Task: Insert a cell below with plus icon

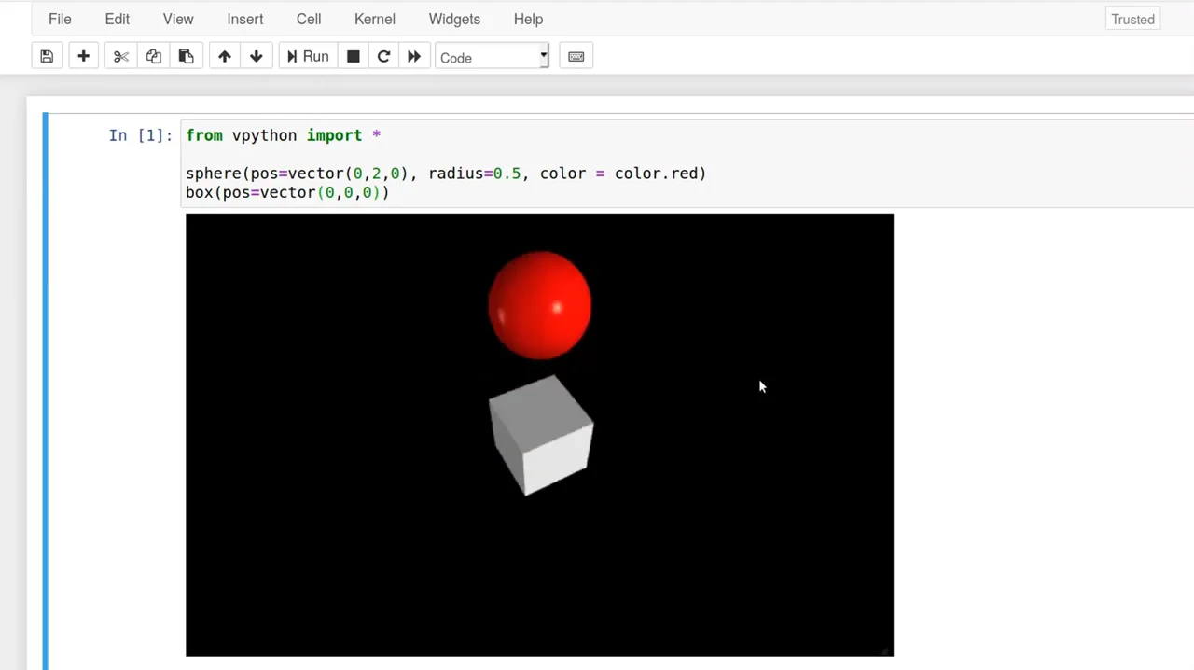Action: pyautogui.click(x=83, y=57)
